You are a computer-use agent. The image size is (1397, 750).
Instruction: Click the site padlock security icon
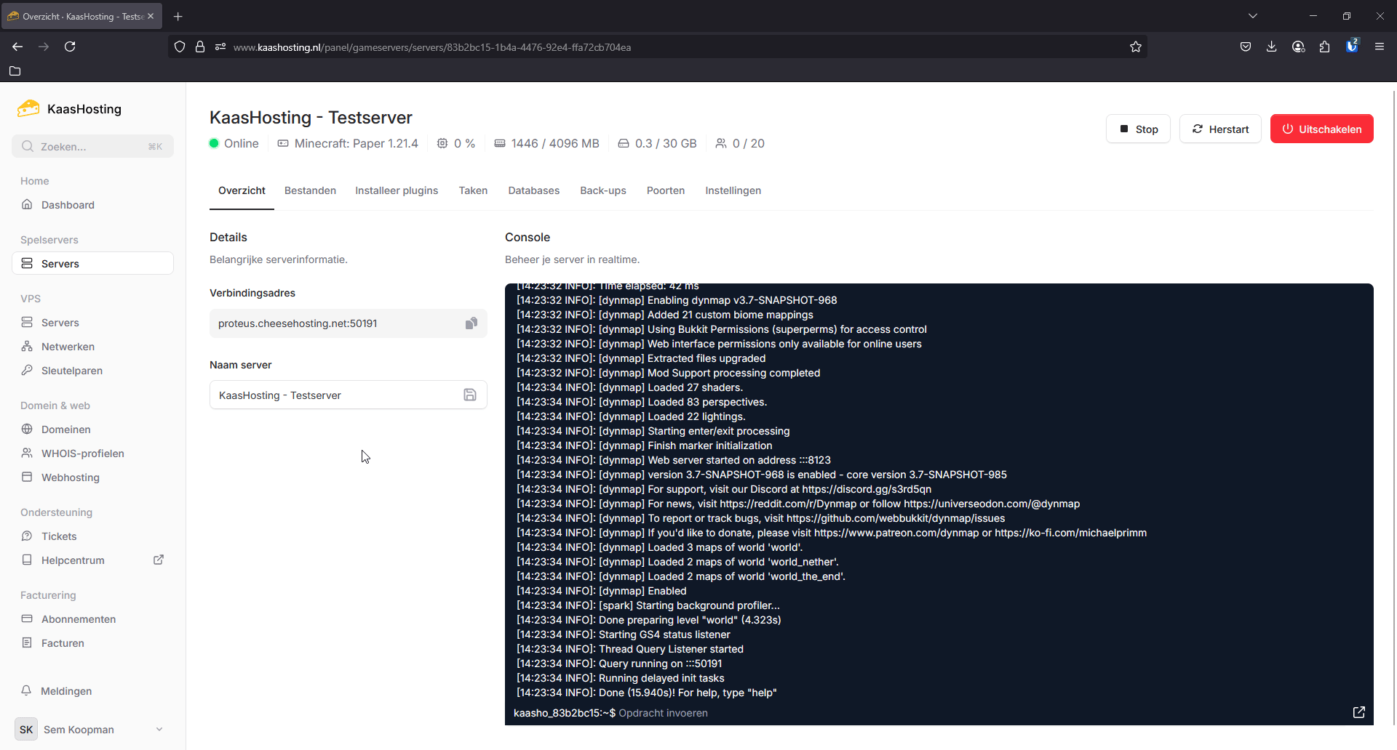pyautogui.click(x=200, y=47)
